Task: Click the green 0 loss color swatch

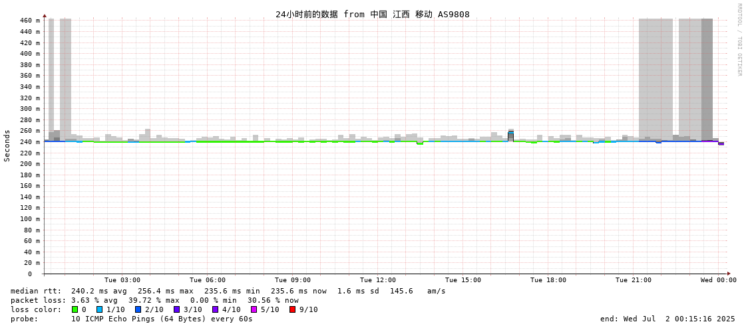Action: tap(75, 309)
